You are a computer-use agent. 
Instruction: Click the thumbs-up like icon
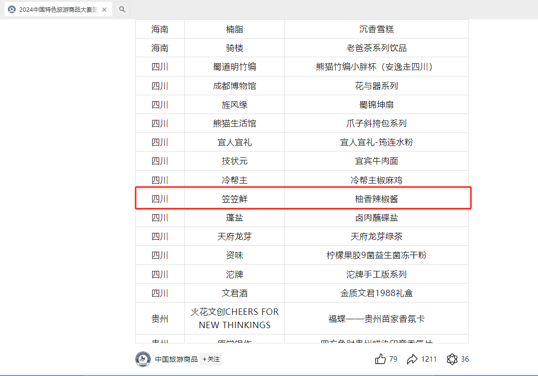pyautogui.click(x=380, y=359)
